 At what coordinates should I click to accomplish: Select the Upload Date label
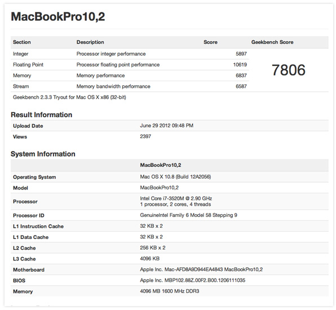[28, 126]
